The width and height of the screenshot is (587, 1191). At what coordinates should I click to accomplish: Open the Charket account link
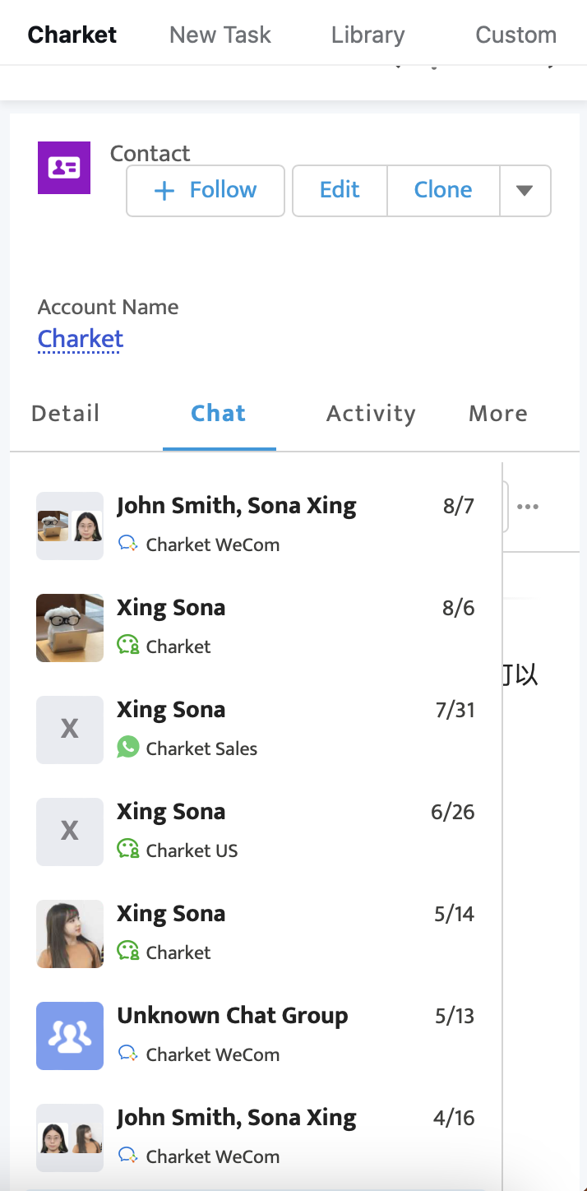(80, 339)
